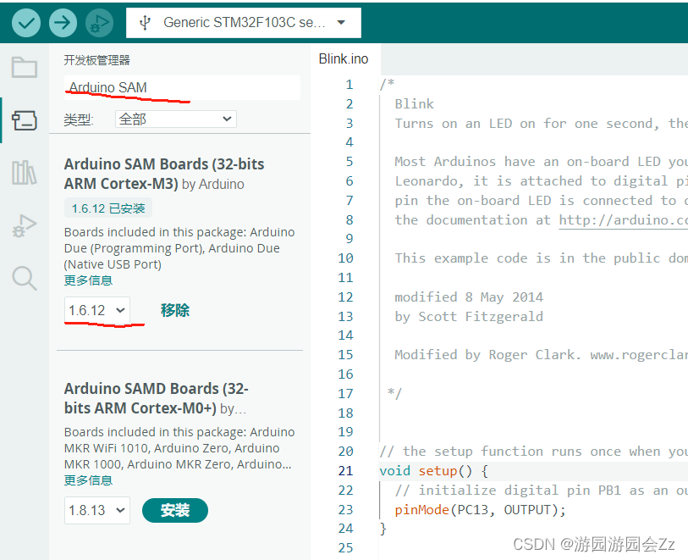Click the http://arduino.c link in code
This screenshot has width=688, height=560.
coord(623,220)
